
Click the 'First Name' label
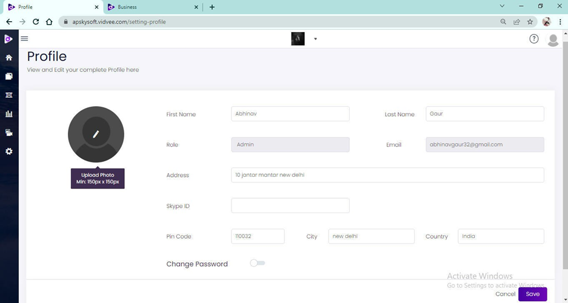point(181,115)
